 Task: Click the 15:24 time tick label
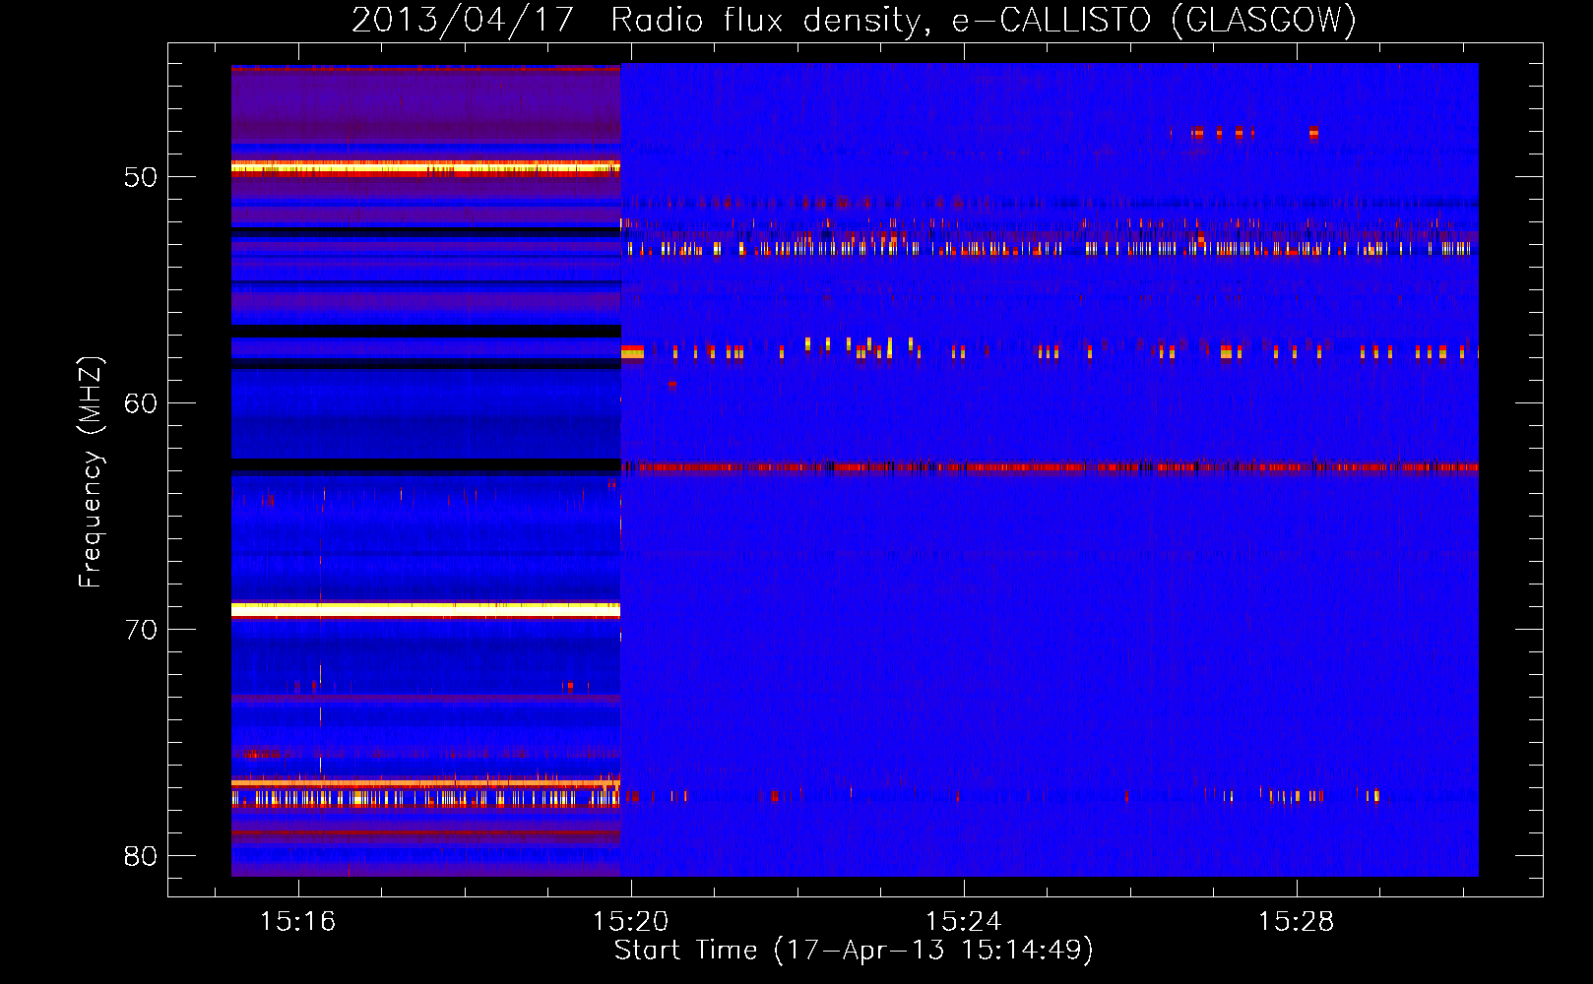click(x=963, y=922)
